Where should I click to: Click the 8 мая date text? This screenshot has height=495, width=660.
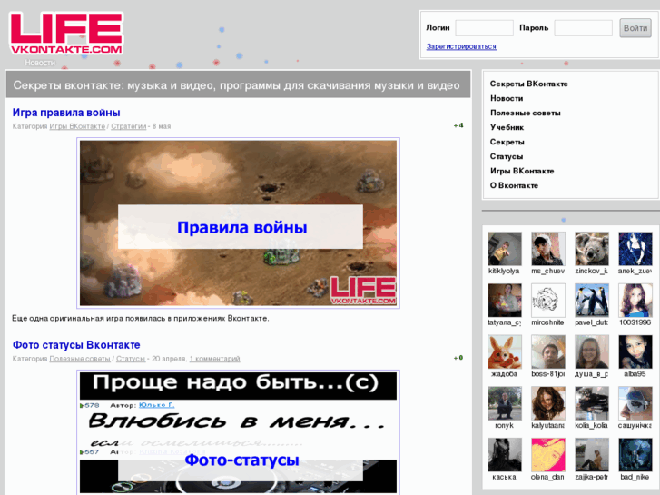point(162,126)
